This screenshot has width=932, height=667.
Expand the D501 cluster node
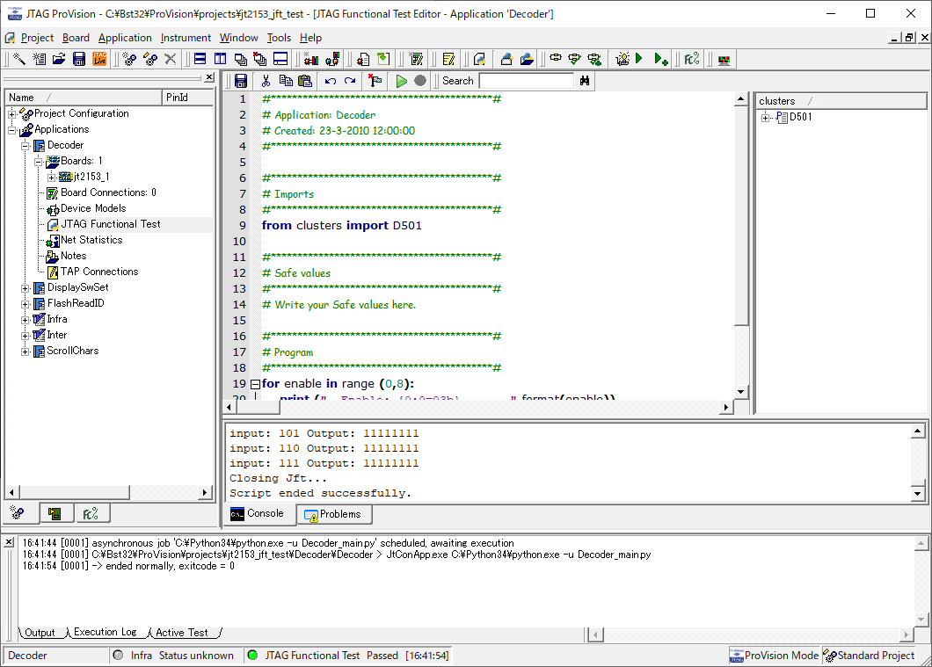pos(766,118)
